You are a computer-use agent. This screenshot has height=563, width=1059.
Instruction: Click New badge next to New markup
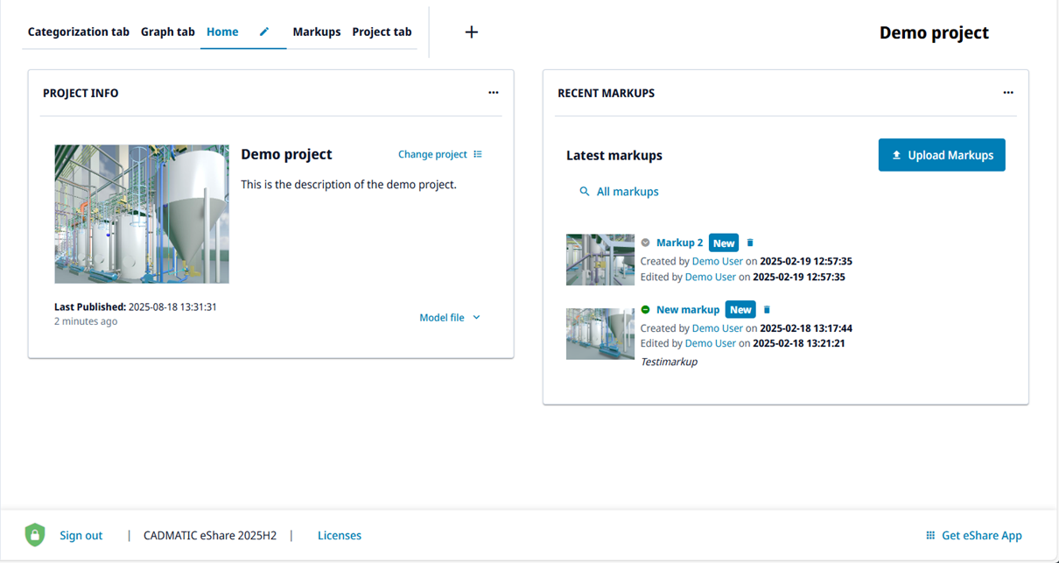[740, 310]
